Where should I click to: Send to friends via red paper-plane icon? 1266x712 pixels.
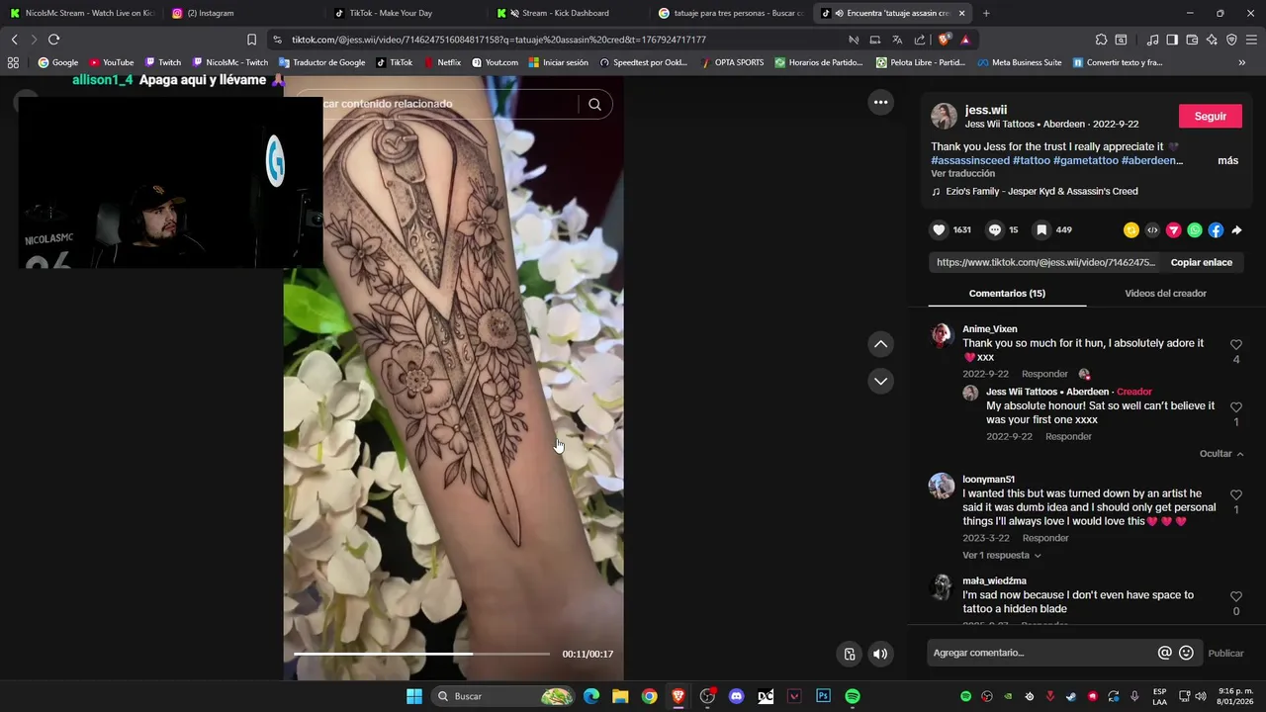coord(1173,229)
